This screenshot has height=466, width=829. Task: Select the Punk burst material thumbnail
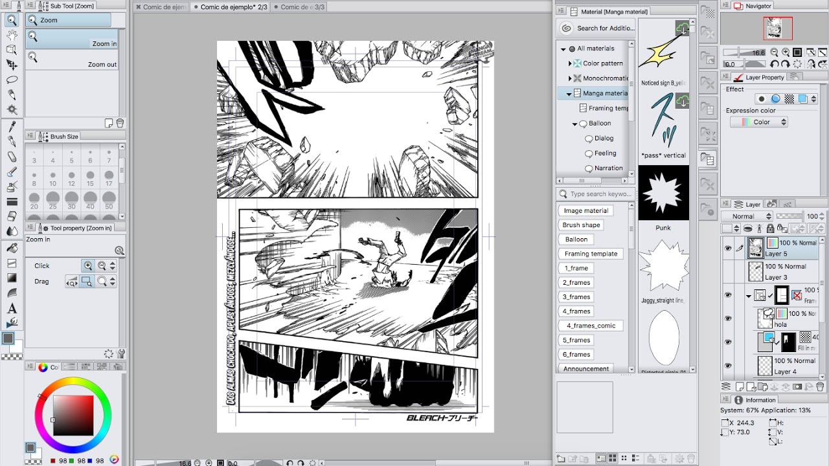(x=663, y=192)
